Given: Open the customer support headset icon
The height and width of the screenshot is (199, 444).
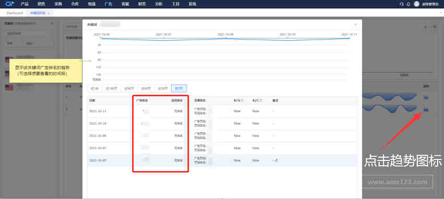Looking at the screenshot, I should pos(401,4).
